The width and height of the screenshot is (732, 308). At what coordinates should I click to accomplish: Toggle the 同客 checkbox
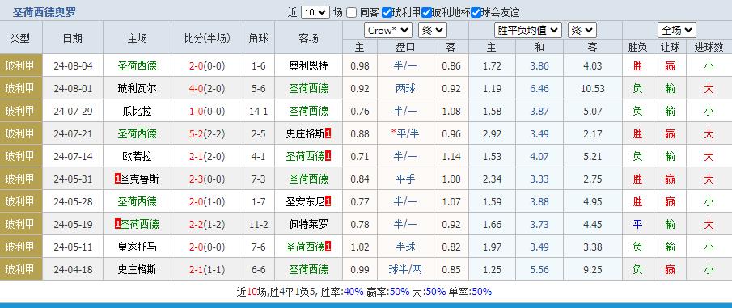[352, 13]
